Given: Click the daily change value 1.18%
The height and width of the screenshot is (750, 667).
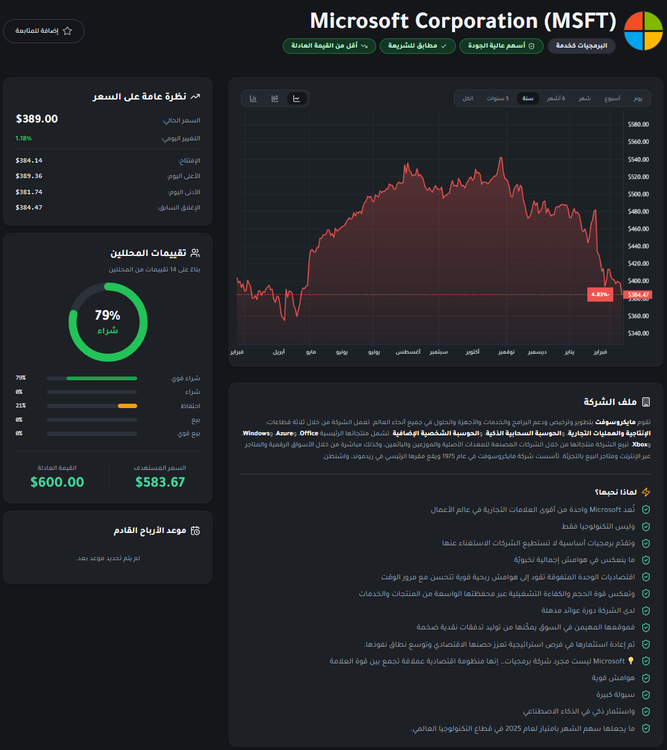Looking at the screenshot, I should tap(23, 138).
